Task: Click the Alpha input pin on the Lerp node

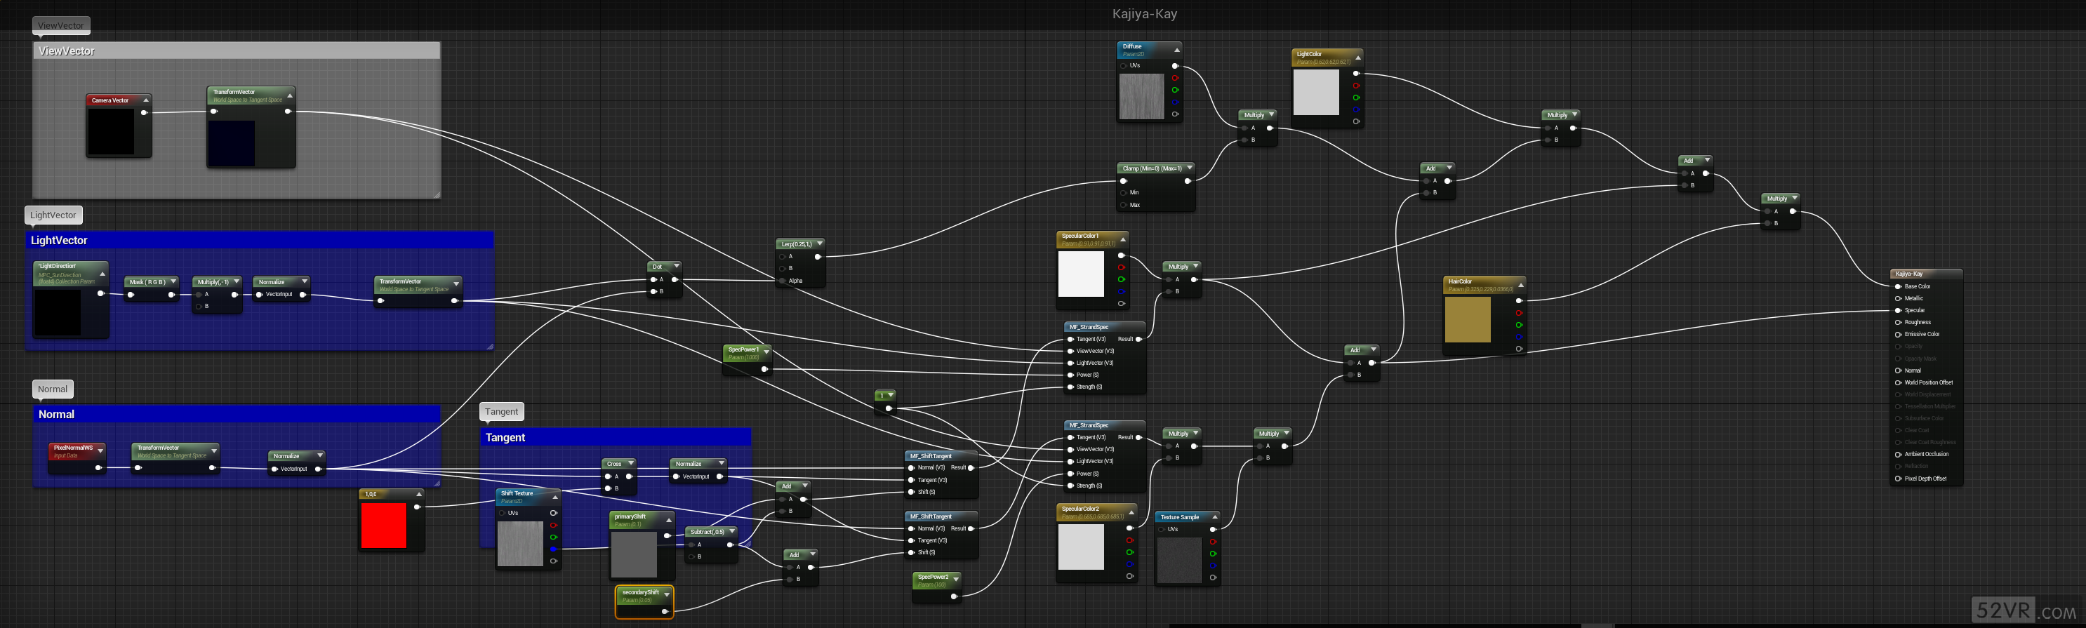Action: pyautogui.click(x=782, y=281)
